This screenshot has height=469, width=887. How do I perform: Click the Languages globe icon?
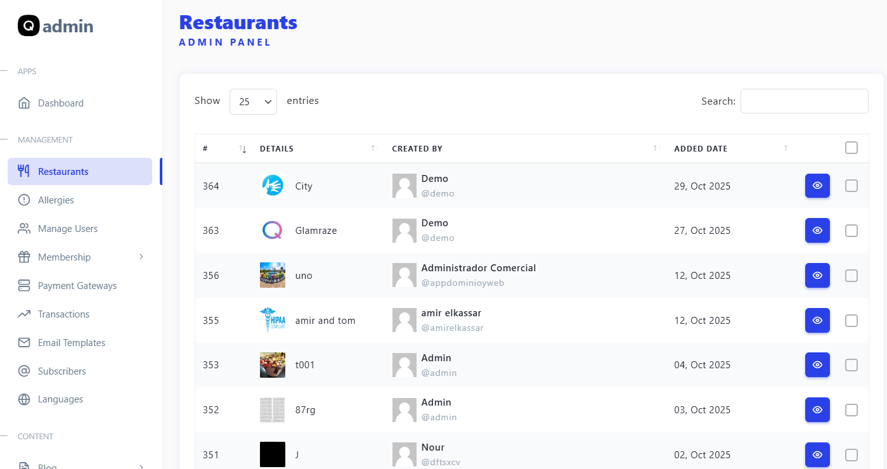[x=24, y=399]
